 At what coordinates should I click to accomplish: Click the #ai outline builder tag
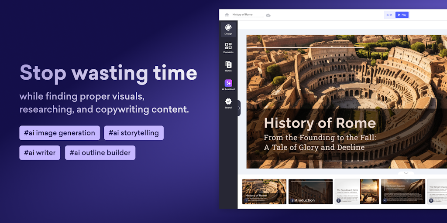(100, 153)
